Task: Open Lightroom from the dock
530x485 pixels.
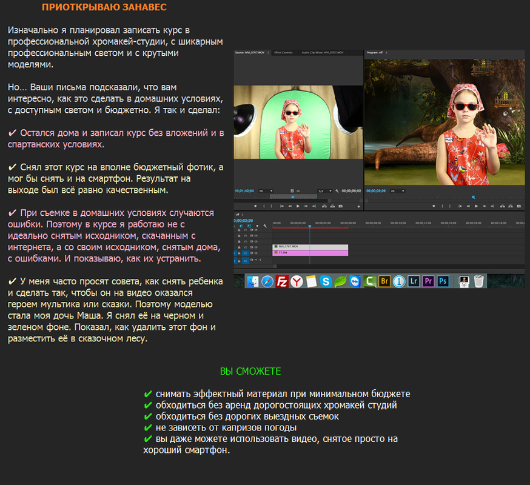Action: 414,281
